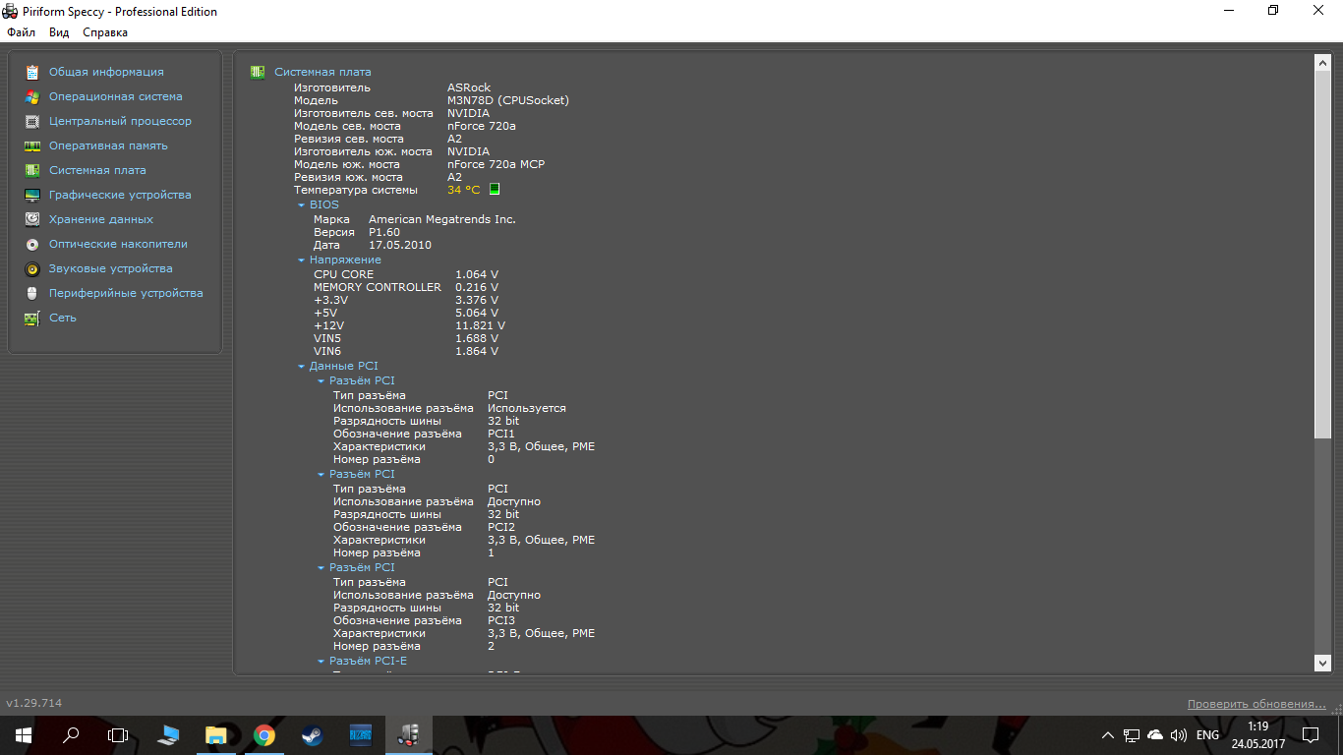Open Оптические накопители disc icon
1343x755 pixels.
click(32, 244)
